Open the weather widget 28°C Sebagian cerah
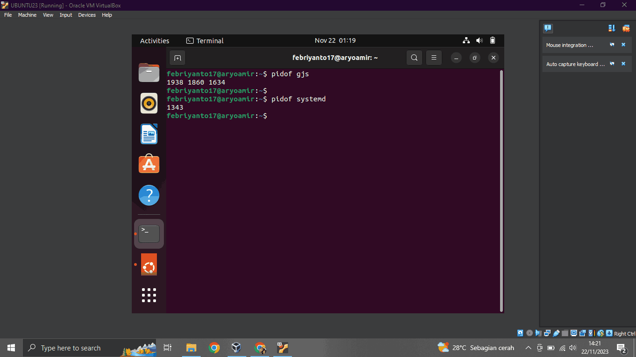 pos(476,347)
